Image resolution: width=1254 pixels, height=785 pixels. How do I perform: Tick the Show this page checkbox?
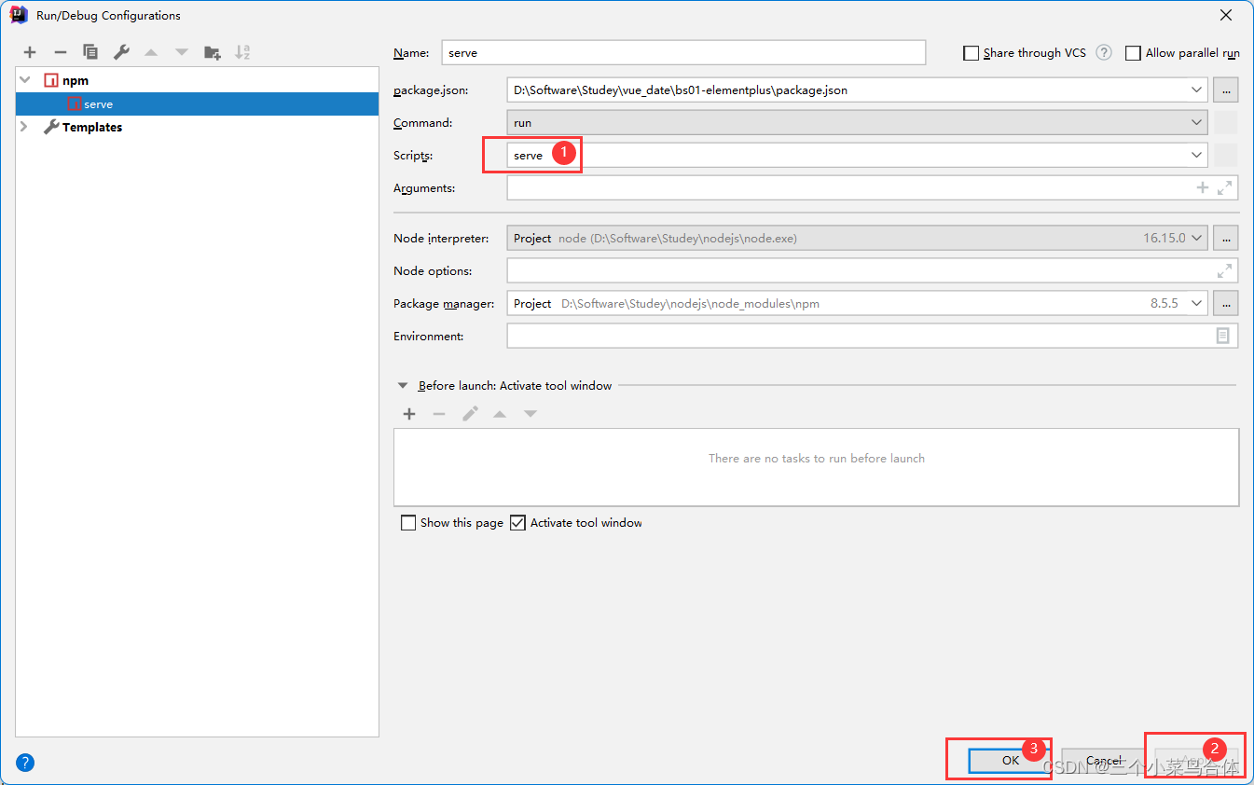[408, 523]
